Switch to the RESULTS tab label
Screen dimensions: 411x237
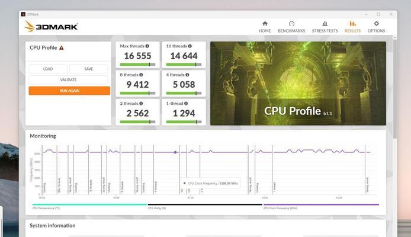352,31
